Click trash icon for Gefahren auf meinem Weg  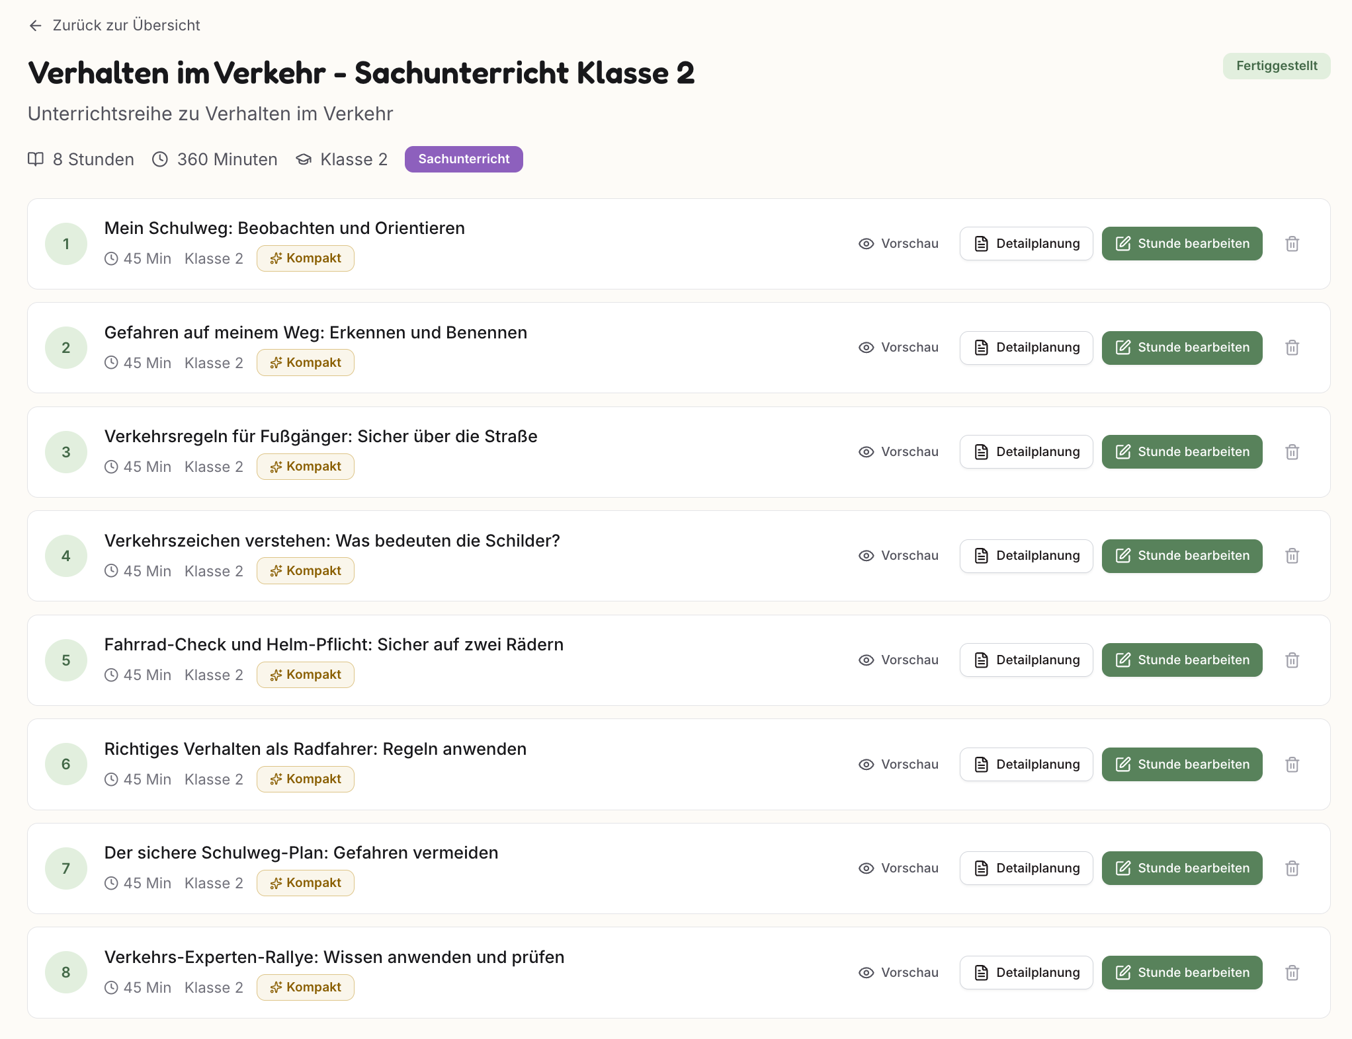click(x=1292, y=348)
